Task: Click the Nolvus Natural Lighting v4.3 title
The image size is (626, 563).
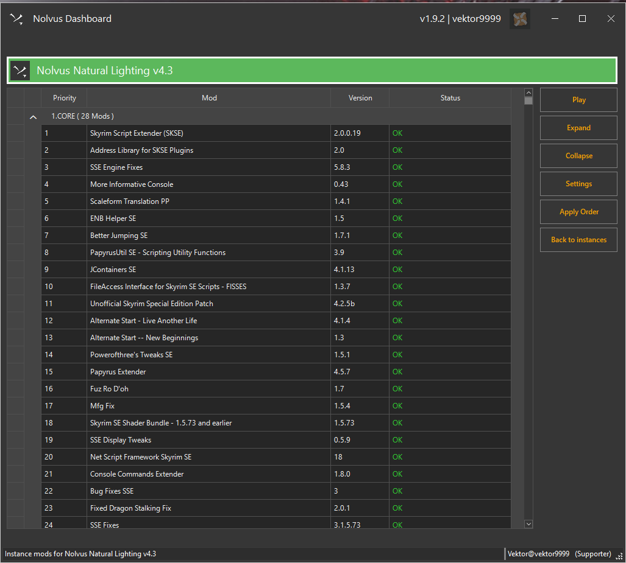Action: coord(105,71)
